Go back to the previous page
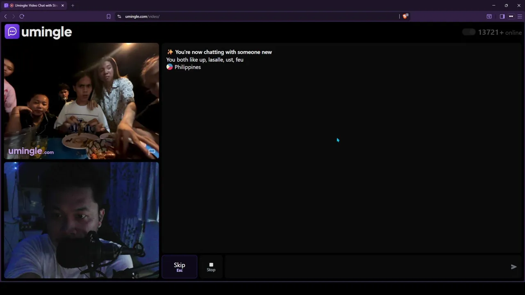Screen dimensions: 525x295 pyautogui.click(x=5, y=16)
